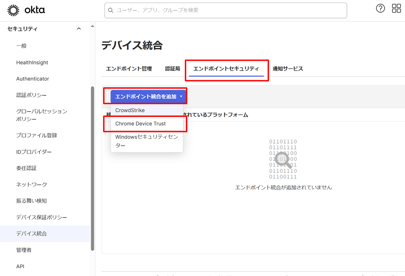Open the エンドポイント統合を追加 dropdown button
This screenshot has height=276, width=405.
click(x=148, y=96)
